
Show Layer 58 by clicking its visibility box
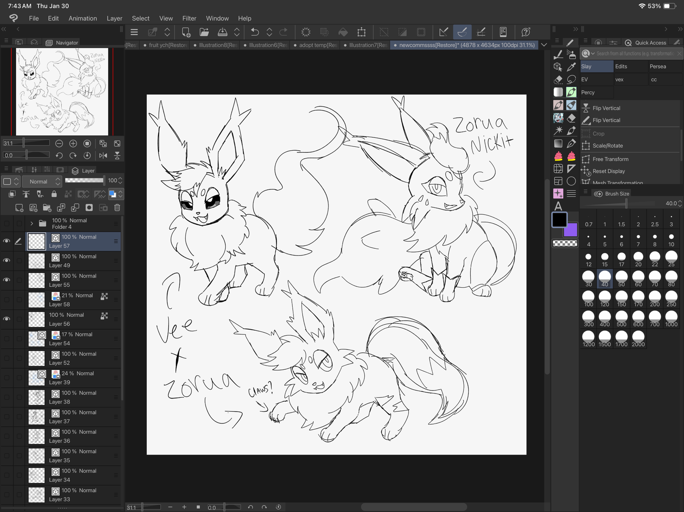[6, 300]
